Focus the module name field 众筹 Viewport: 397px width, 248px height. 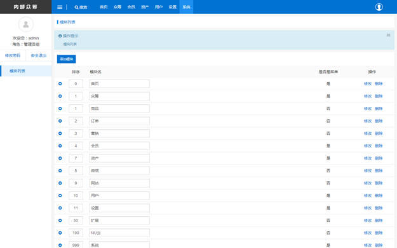[x=119, y=96]
